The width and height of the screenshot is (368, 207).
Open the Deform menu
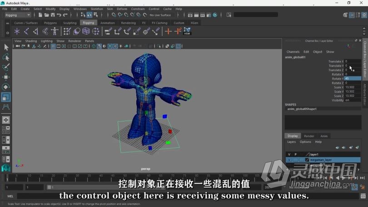[122, 9]
